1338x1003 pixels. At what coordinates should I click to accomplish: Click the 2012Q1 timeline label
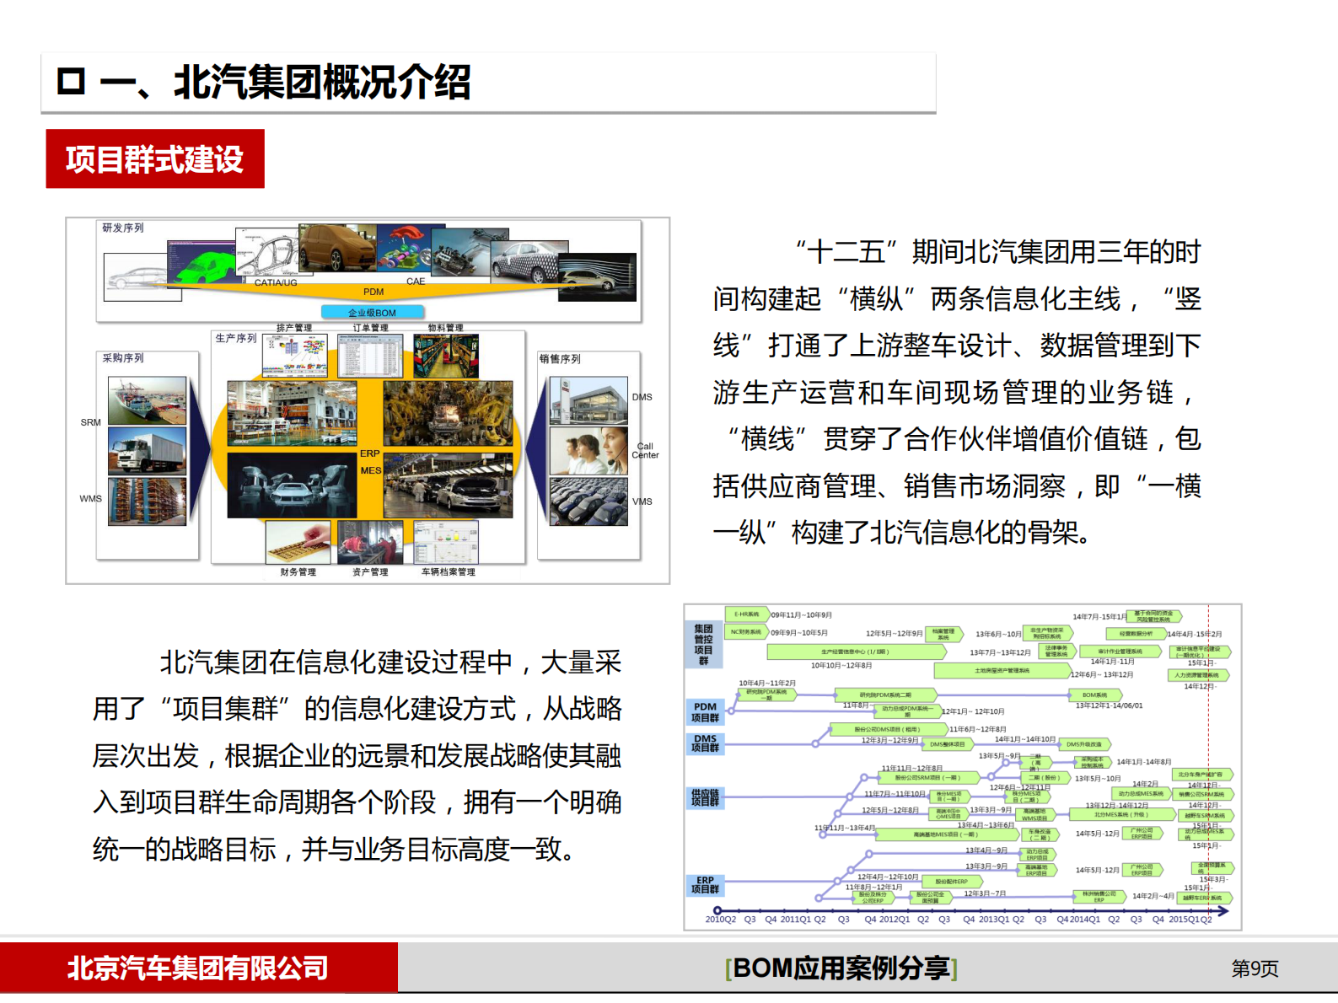tap(895, 920)
